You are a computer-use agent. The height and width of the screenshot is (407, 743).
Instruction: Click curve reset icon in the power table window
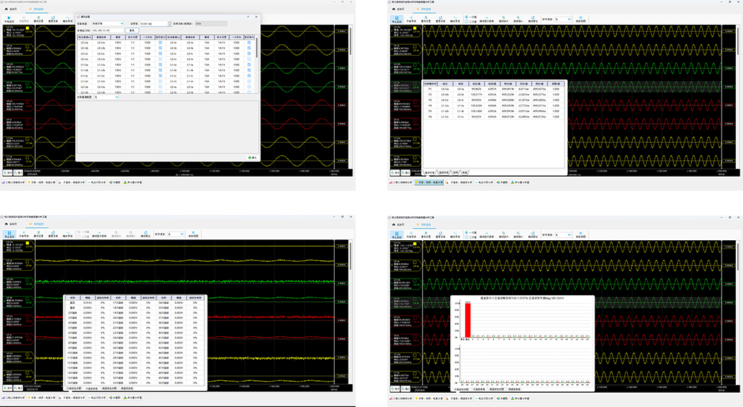pyautogui.click(x=533, y=19)
